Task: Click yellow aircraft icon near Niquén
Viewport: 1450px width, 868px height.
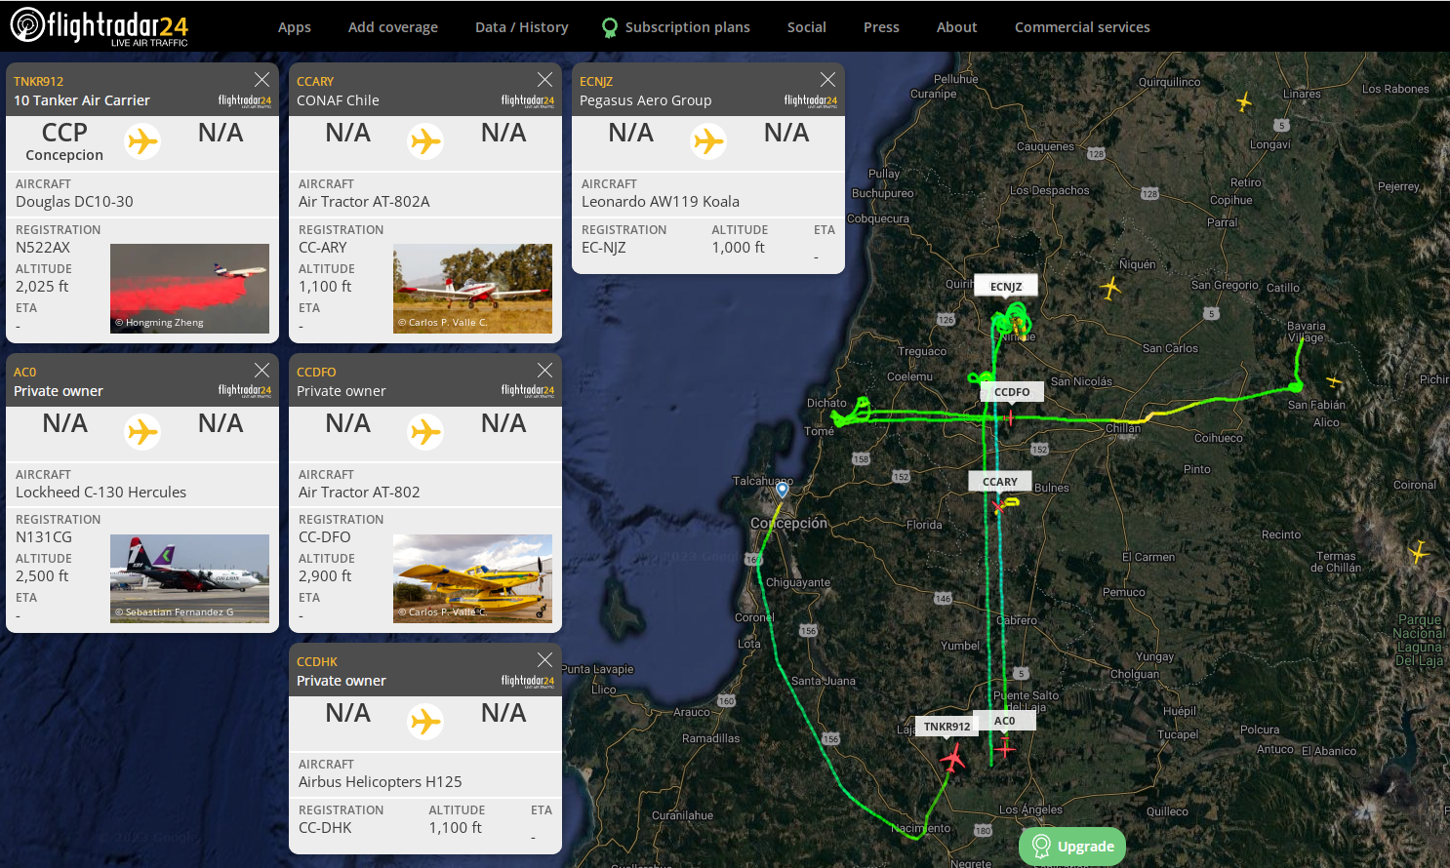Action: click(1110, 289)
